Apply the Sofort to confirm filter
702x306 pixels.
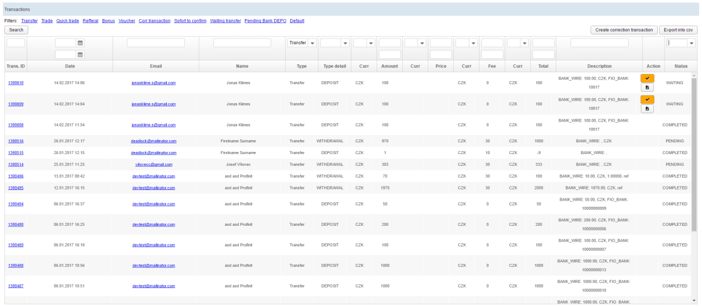pos(190,21)
